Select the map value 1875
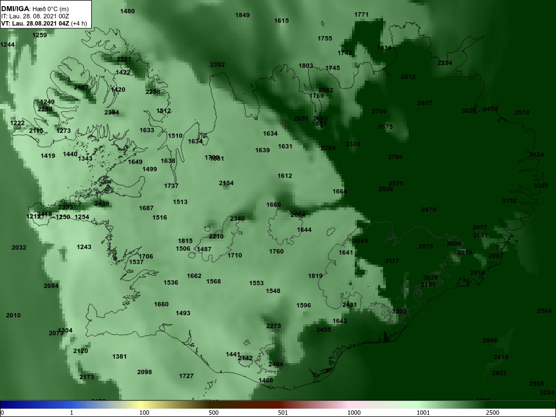Screen dimensions: 556x417 (x=385, y=127)
